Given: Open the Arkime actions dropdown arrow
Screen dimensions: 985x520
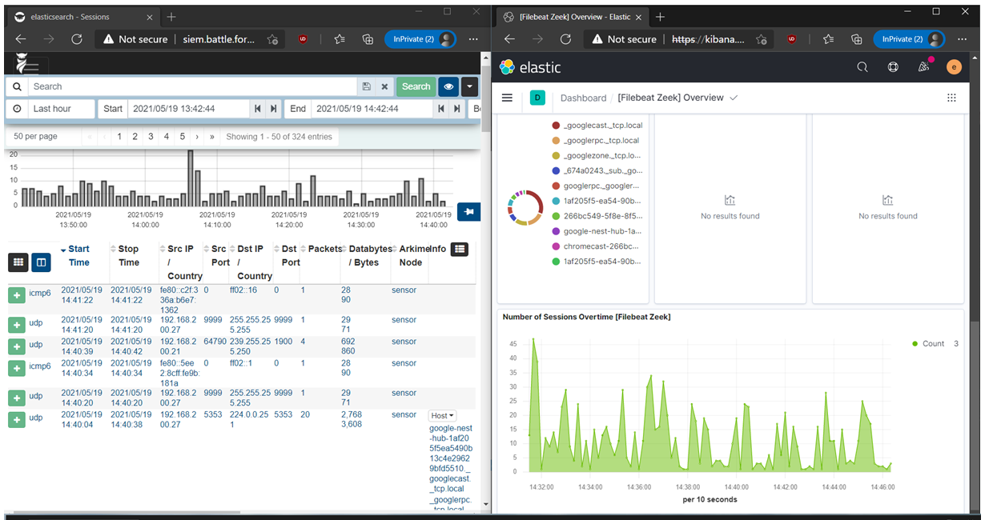Looking at the screenshot, I should (470, 86).
